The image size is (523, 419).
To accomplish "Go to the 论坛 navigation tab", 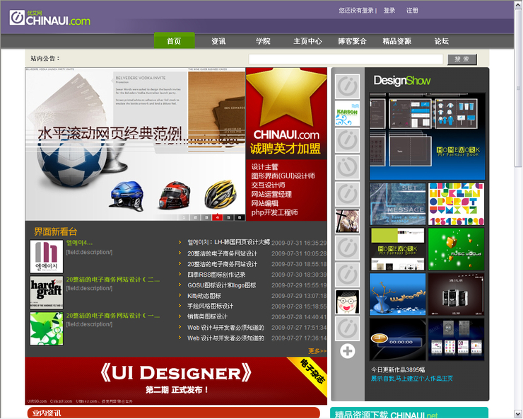I will [441, 41].
